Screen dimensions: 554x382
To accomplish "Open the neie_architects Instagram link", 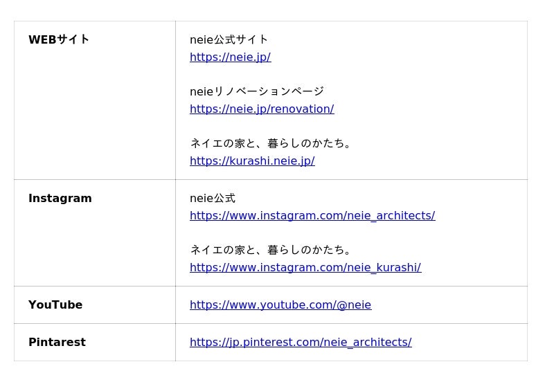I will tap(312, 216).
